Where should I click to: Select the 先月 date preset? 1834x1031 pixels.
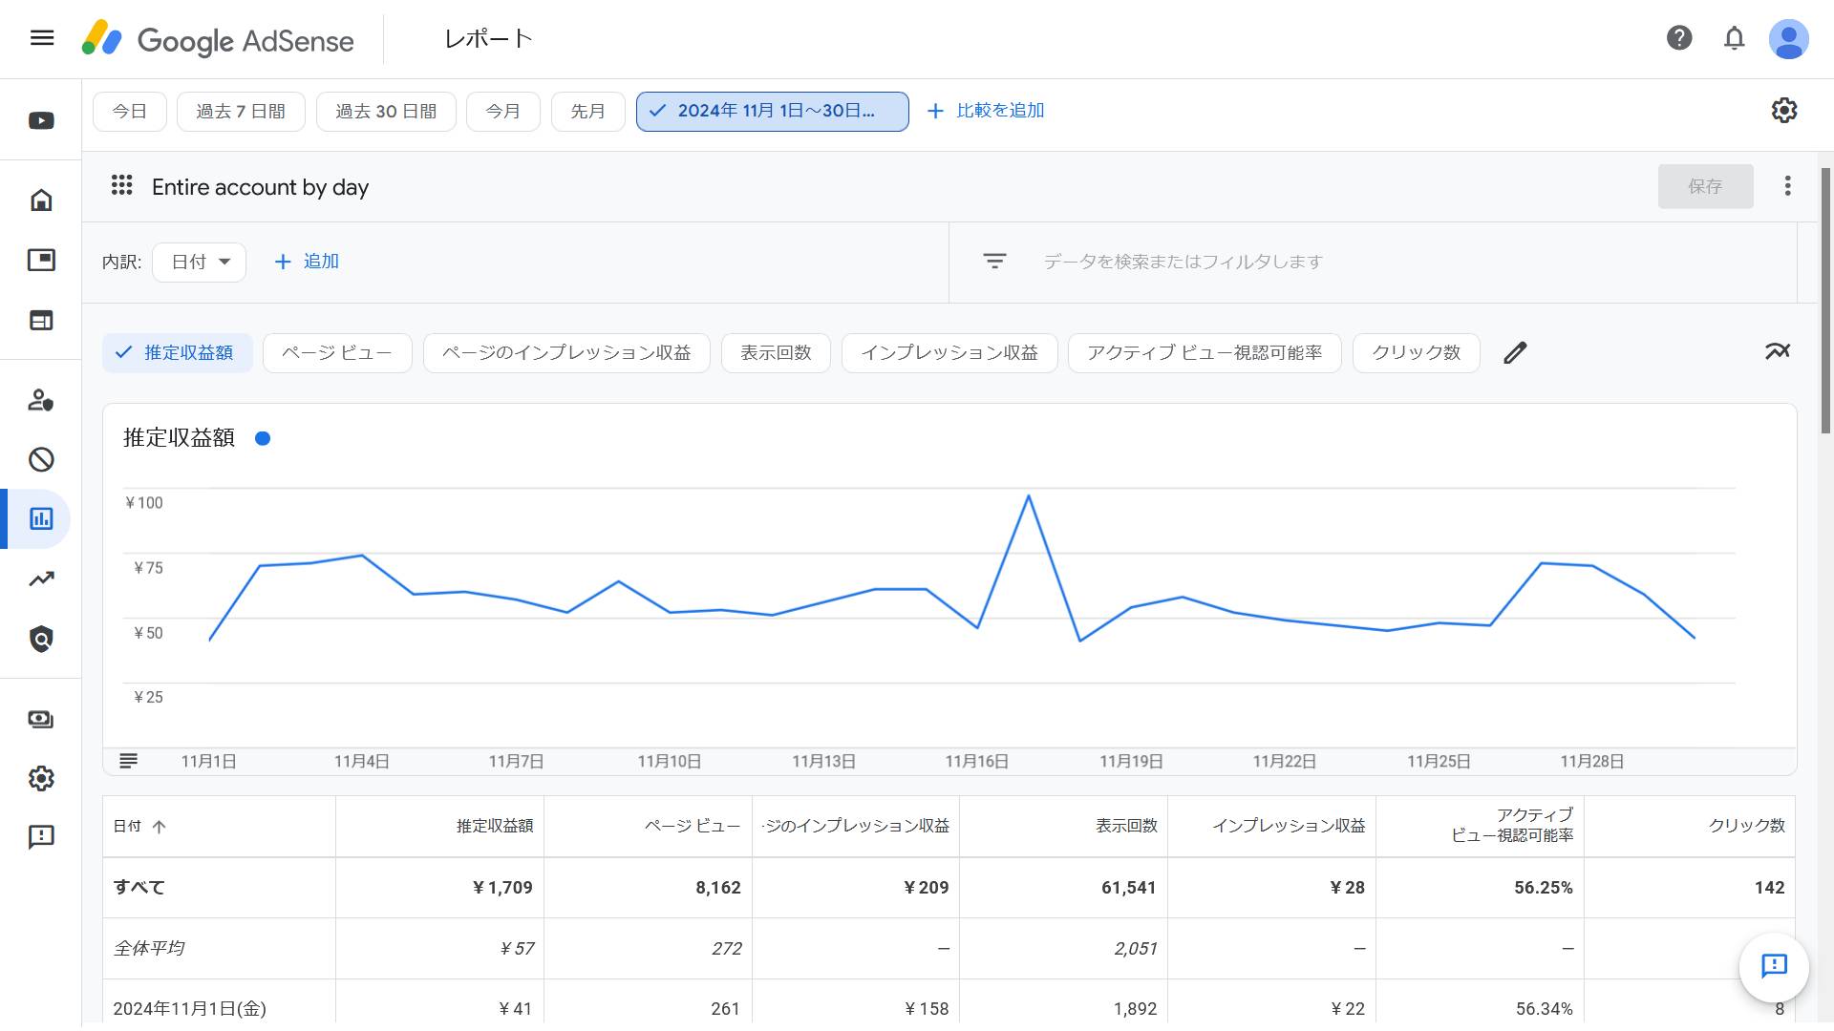pyautogui.click(x=588, y=112)
